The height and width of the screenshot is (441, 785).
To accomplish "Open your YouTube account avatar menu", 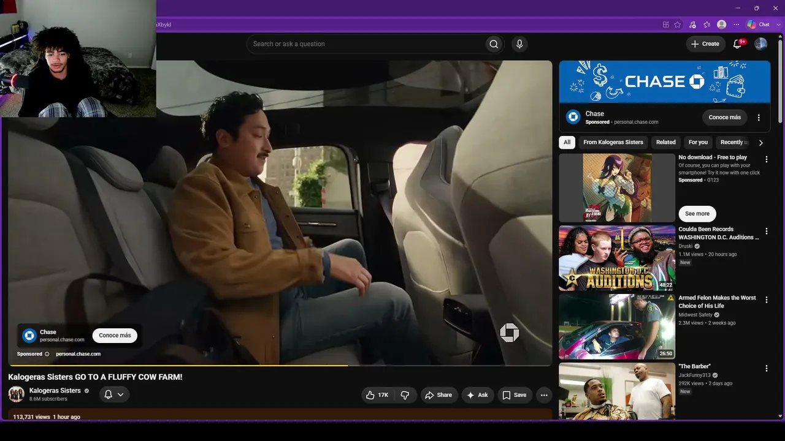I will pos(760,44).
